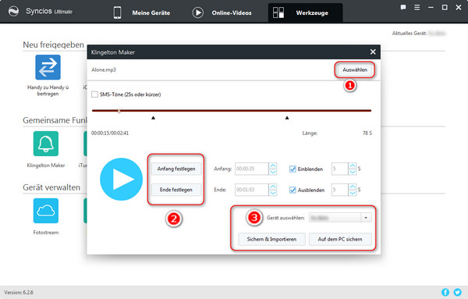Viewport: 468px width, 299px height.
Task: Click the Ausblenden seconds field
Action: point(339,190)
